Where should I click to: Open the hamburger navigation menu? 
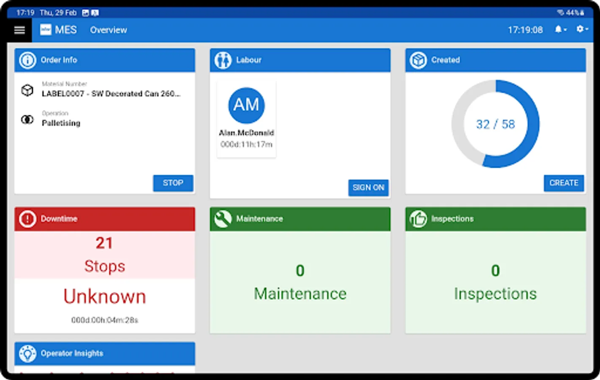[x=19, y=30]
